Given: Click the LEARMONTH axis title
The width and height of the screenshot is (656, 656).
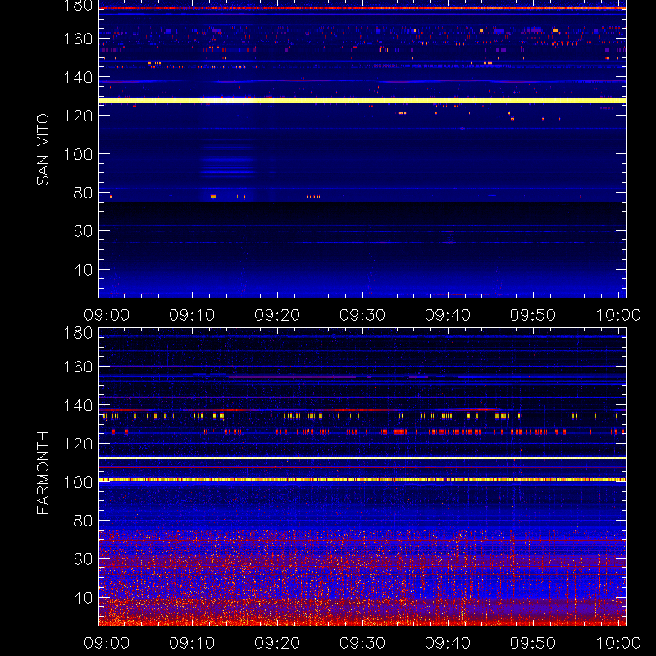Looking at the screenshot, I should (x=43, y=477).
